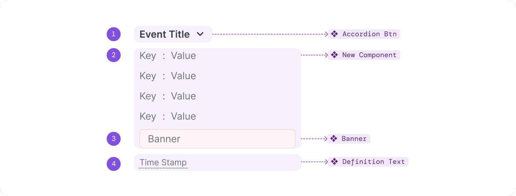
Task: Click the dotted-underlined Time Stamp text
Action: pos(163,163)
